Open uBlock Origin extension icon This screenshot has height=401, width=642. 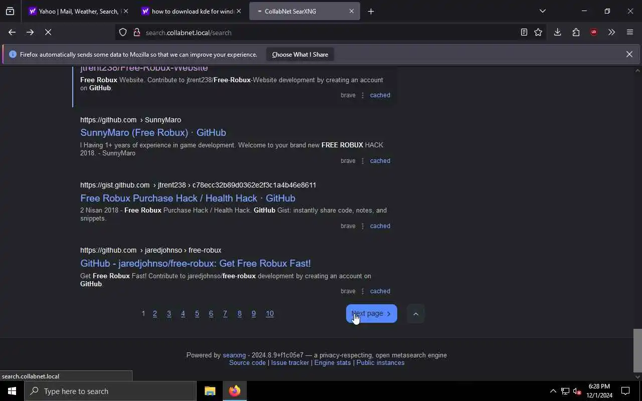click(594, 32)
